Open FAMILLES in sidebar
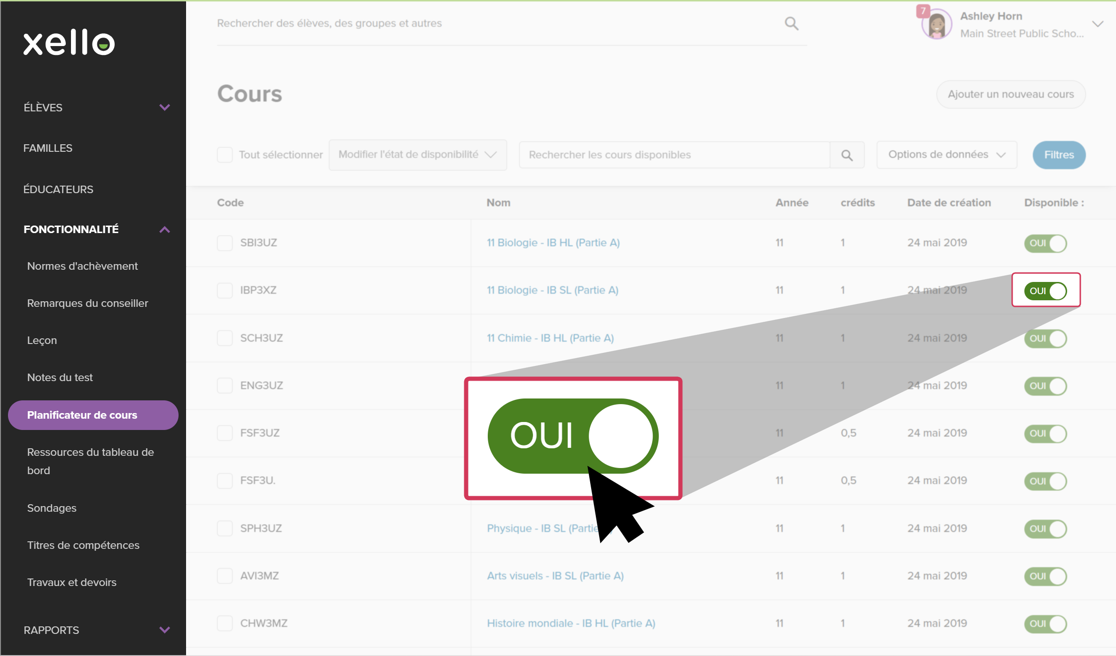The height and width of the screenshot is (656, 1116). click(48, 148)
